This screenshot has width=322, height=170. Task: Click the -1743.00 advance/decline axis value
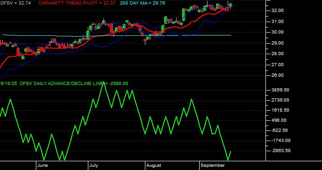[281, 141]
